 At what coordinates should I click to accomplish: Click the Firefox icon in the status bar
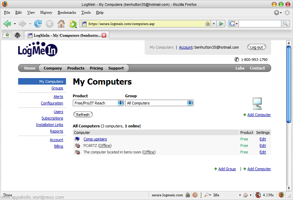click(281, 195)
